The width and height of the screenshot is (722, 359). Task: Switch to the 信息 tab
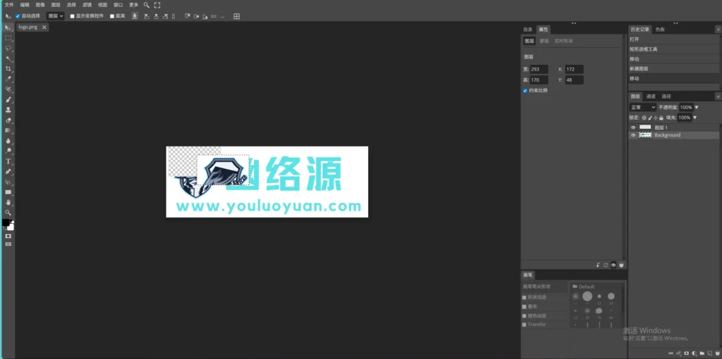(x=527, y=30)
